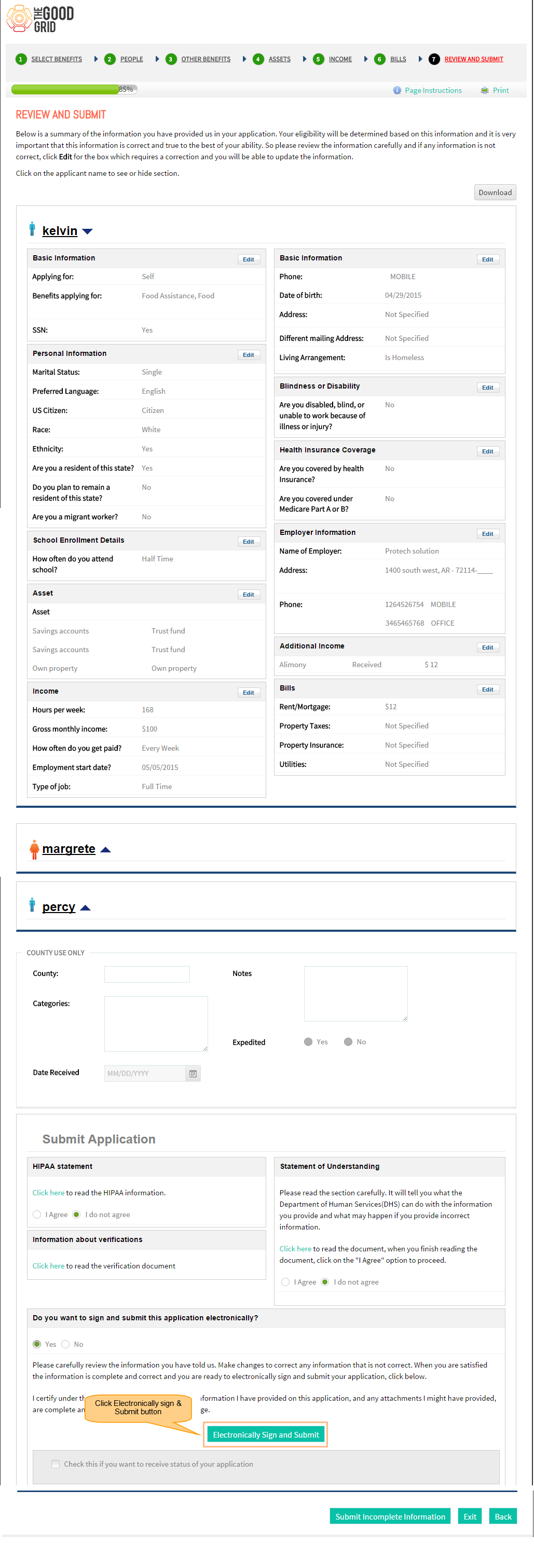Viewport: 534px width, 1559px height.
Task: Click the printer icon next to Print
Action: pyautogui.click(x=484, y=90)
